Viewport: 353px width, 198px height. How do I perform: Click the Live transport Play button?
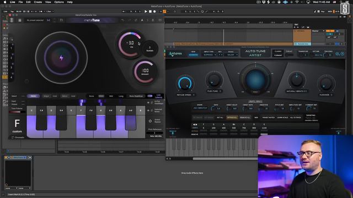(146, 12)
